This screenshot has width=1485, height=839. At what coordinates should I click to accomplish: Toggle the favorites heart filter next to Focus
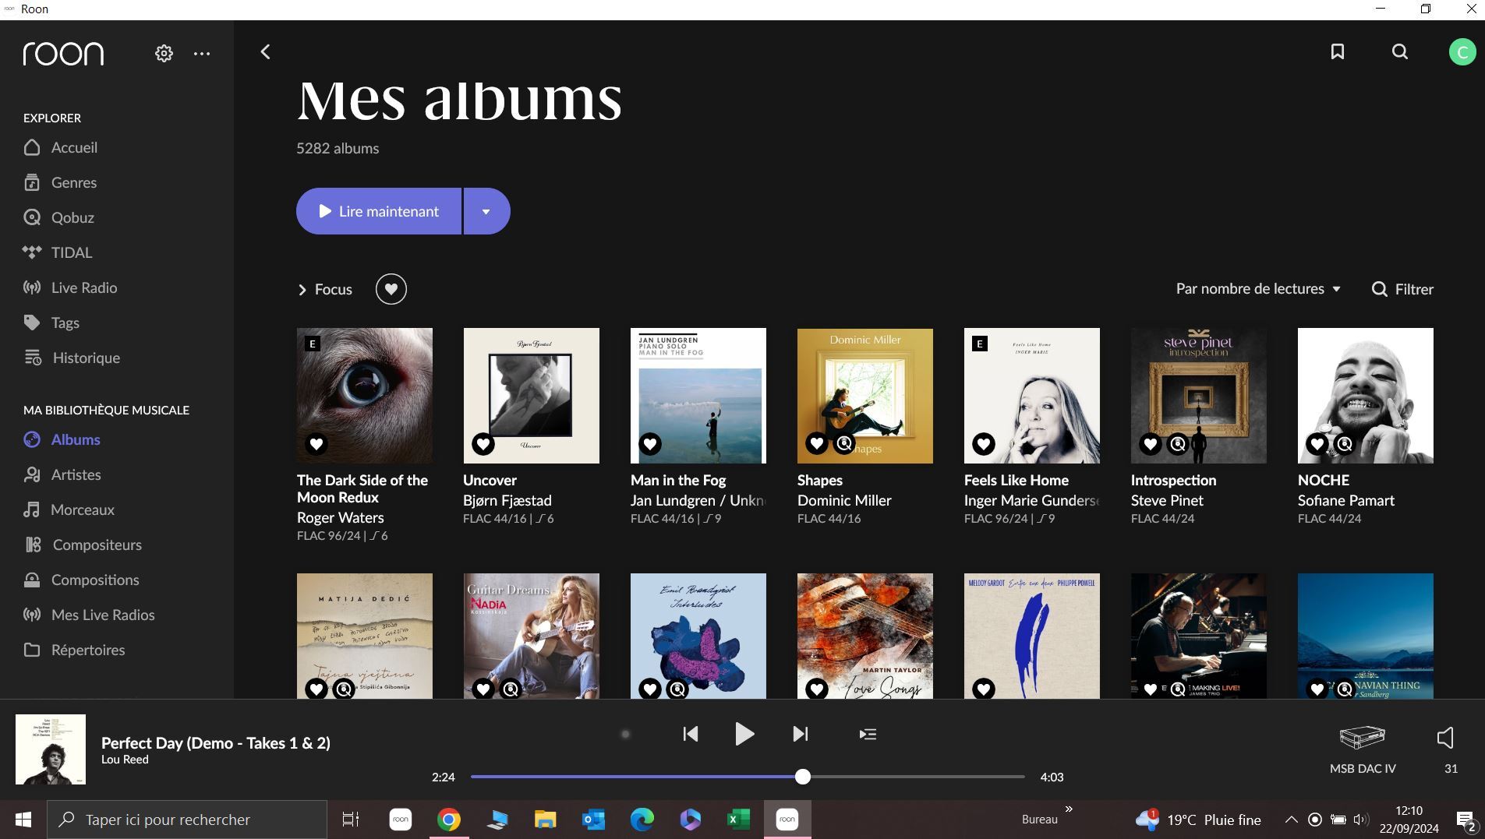[x=391, y=289]
